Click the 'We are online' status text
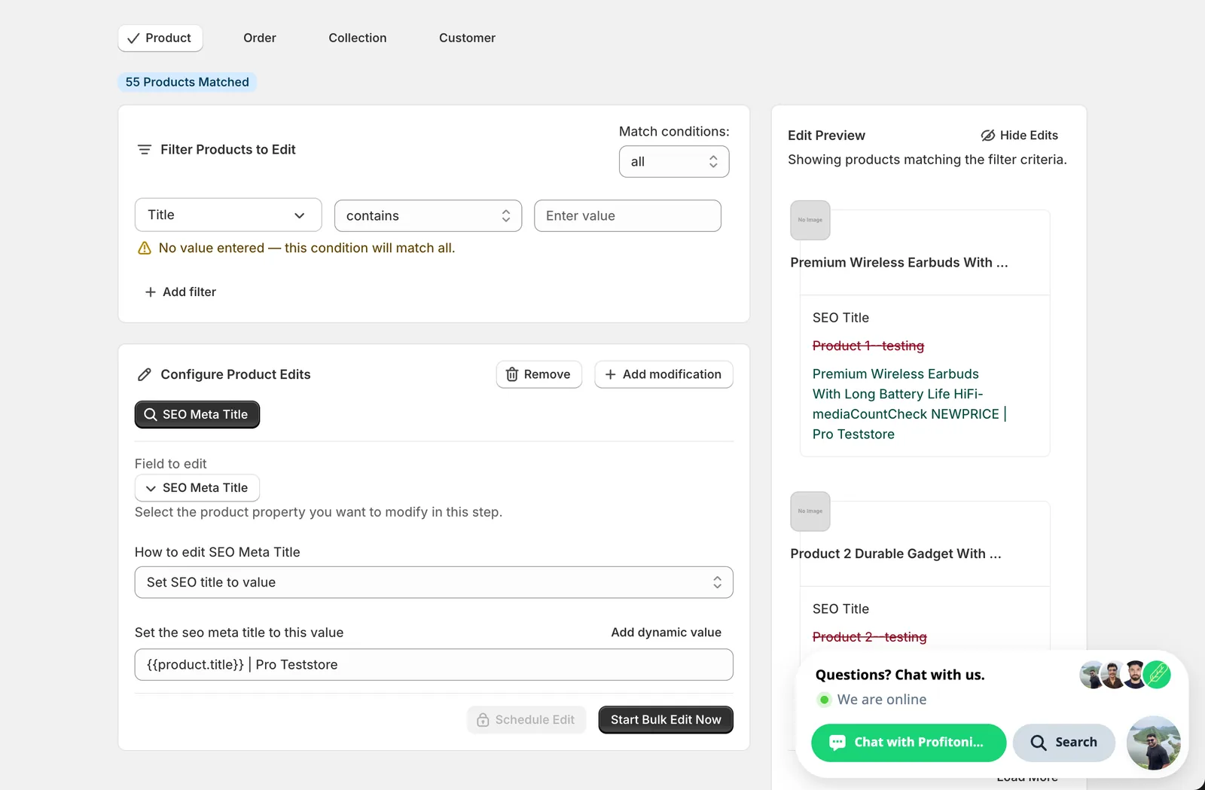Image resolution: width=1205 pixels, height=790 pixels. (x=882, y=700)
